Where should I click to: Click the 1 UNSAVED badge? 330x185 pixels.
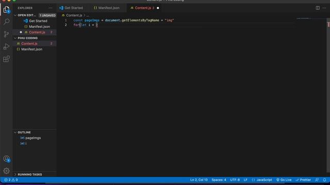coord(47,15)
